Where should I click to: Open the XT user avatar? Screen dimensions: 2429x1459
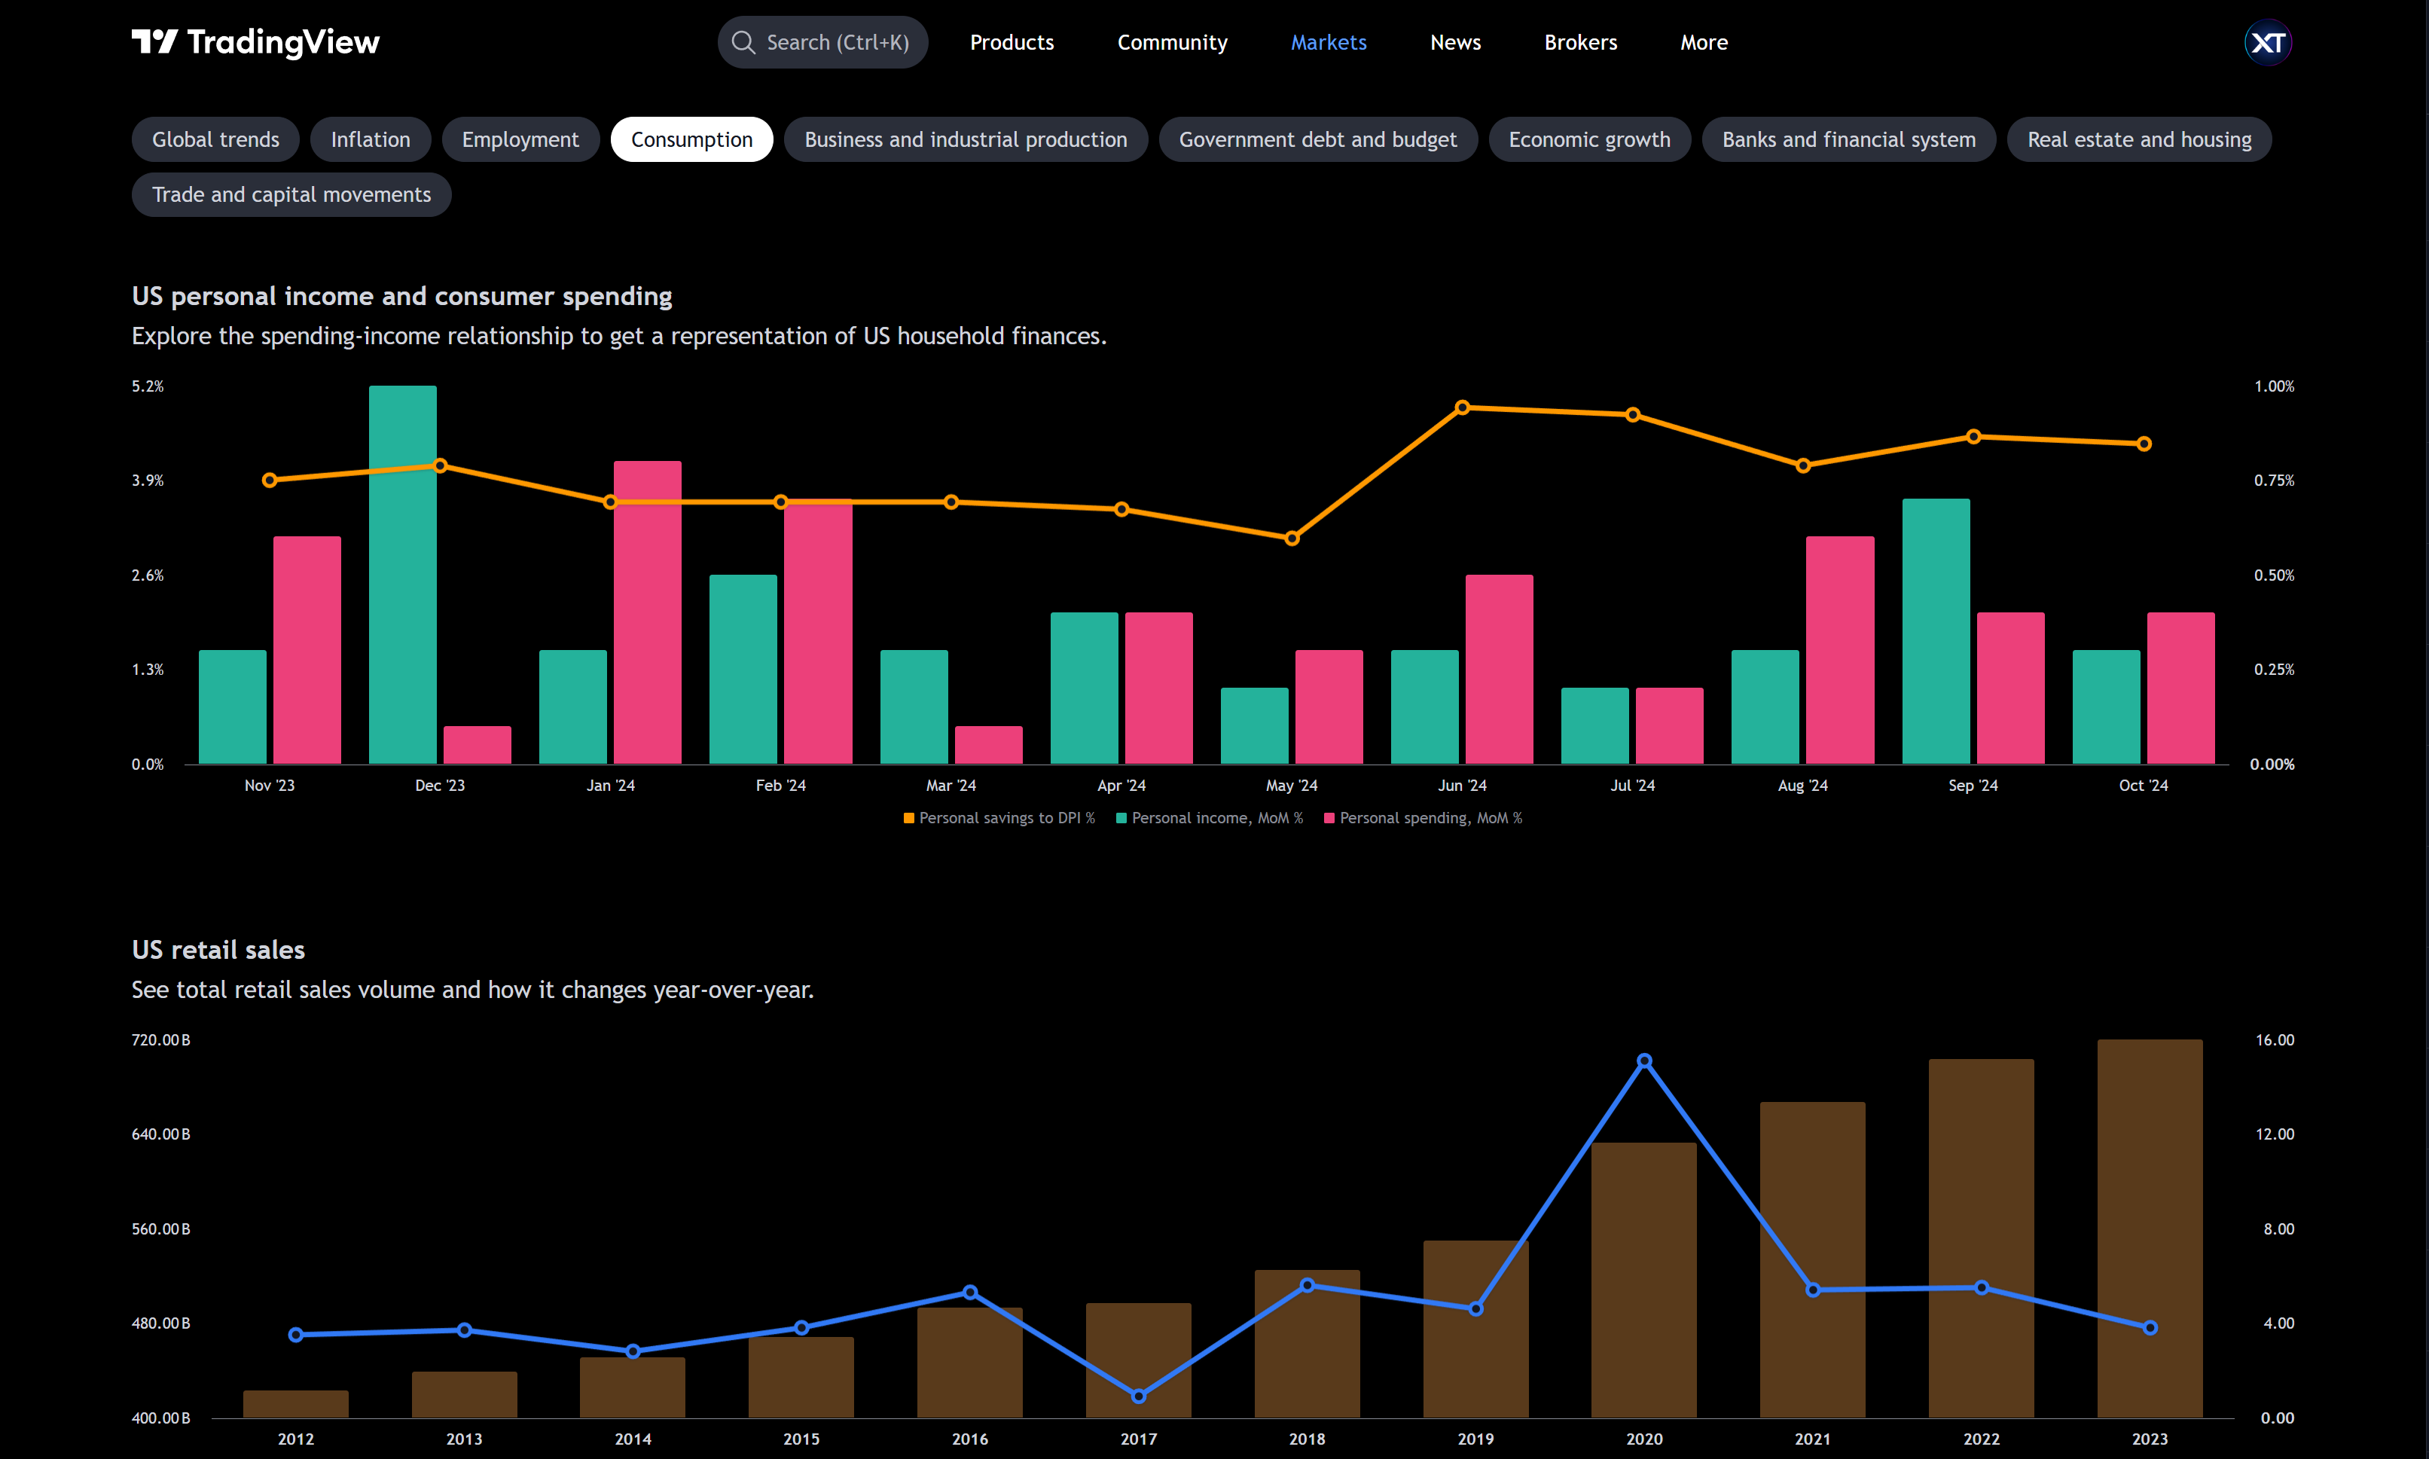[2268, 42]
